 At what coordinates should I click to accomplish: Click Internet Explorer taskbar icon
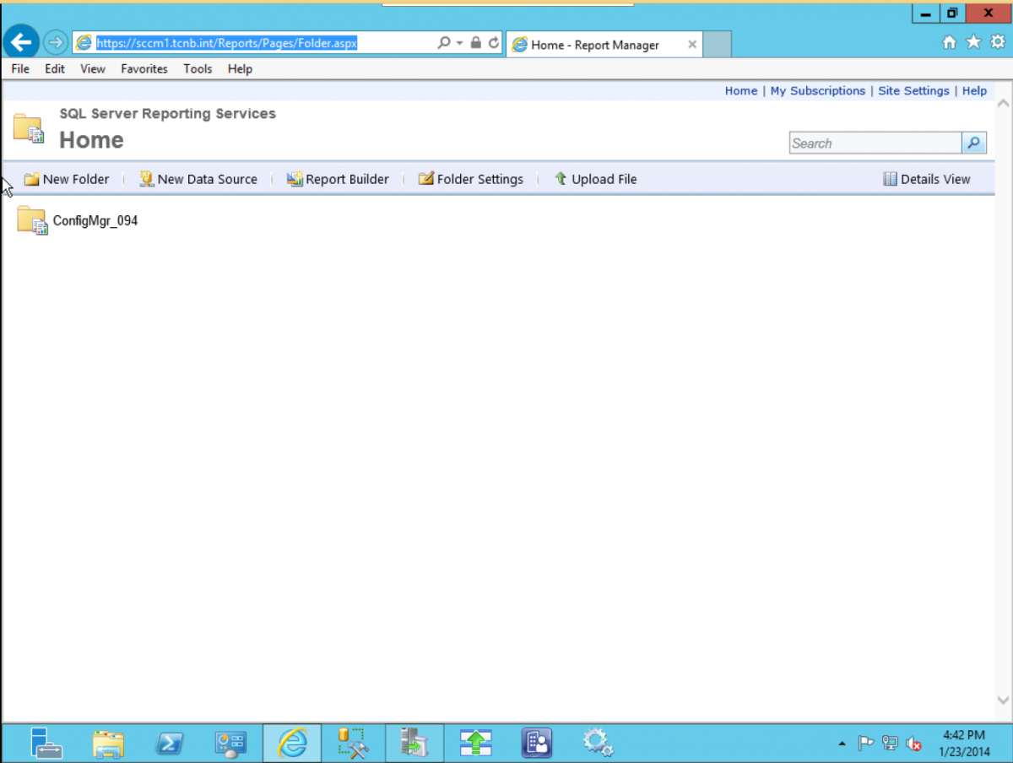pyautogui.click(x=292, y=744)
